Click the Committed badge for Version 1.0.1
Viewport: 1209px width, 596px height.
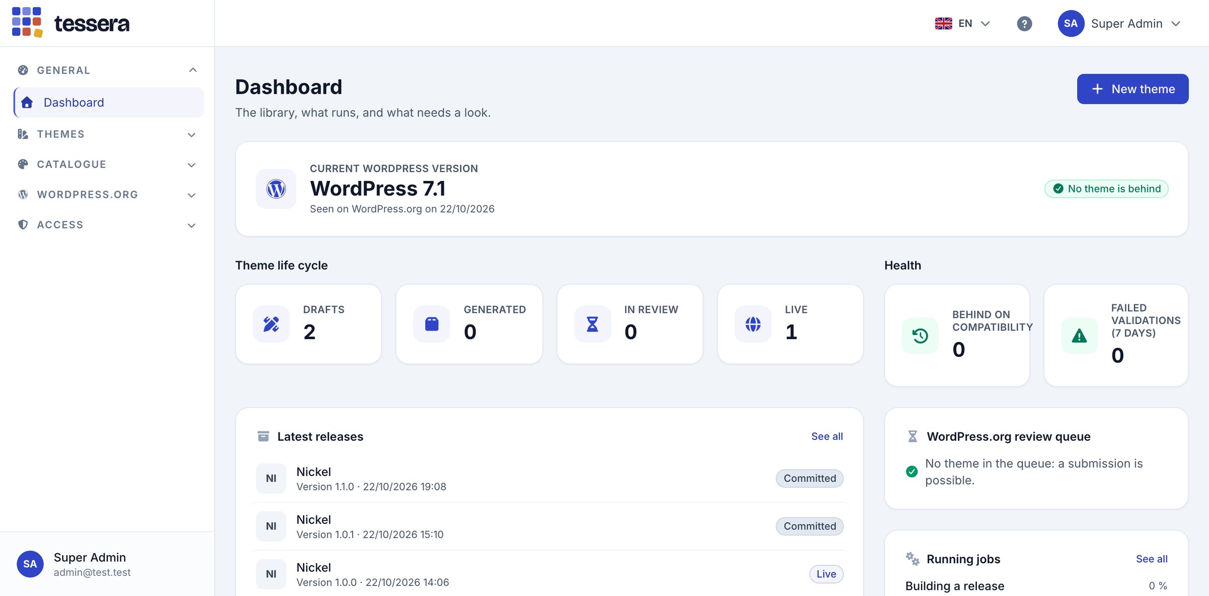[x=810, y=526]
